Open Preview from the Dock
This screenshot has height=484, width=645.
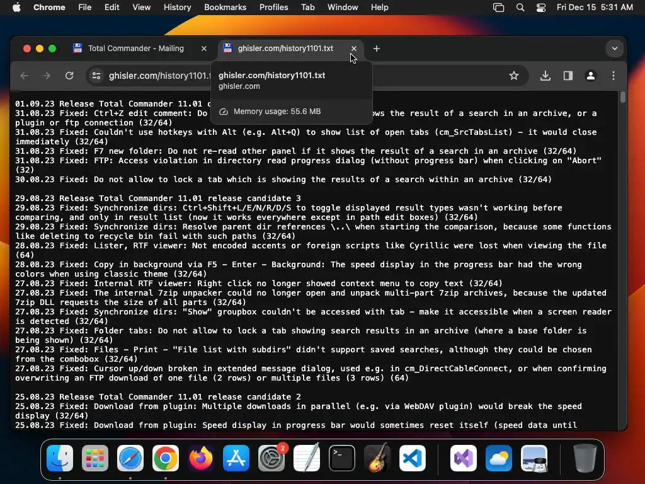(x=534, y=458)
